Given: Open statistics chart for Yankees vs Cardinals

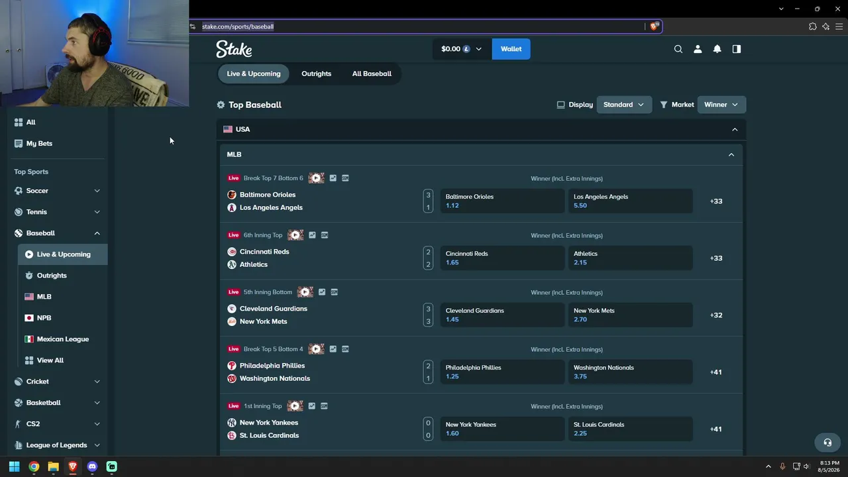Looking at the screenshot, I should [x=312, y=406].
